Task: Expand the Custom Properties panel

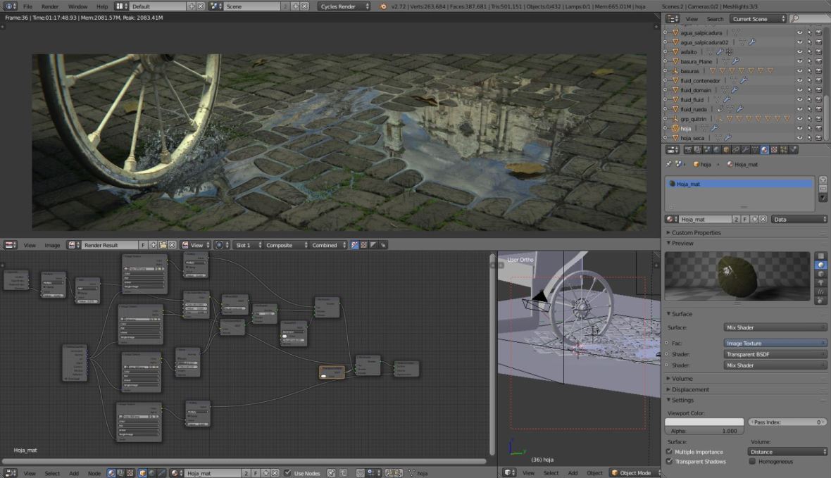Action: click(696, 232)
